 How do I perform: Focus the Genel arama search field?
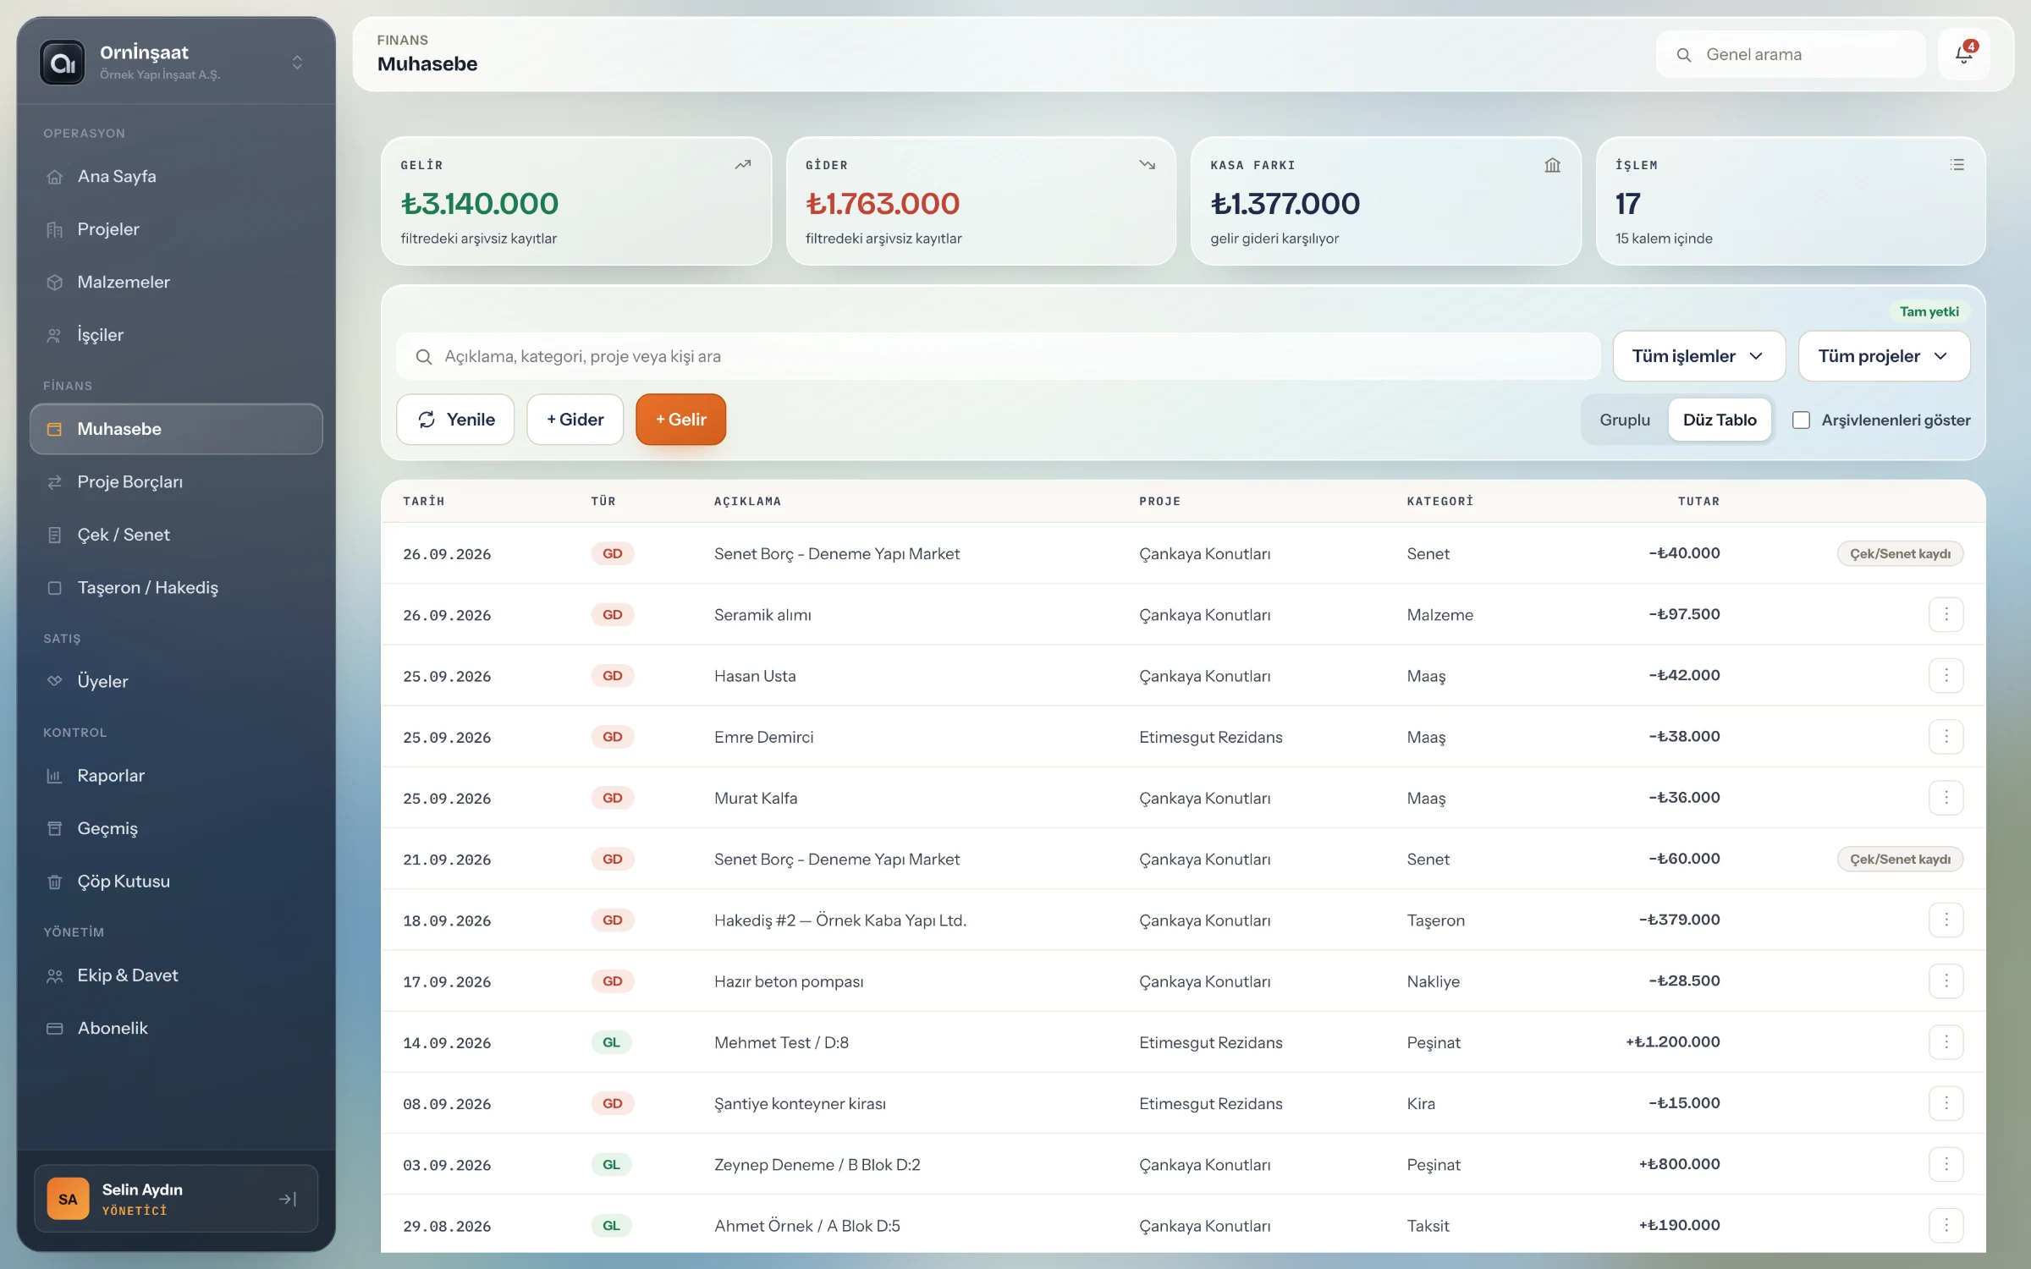coord(1791,55)
